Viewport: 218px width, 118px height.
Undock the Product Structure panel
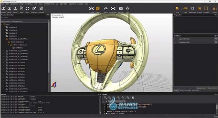(47, 15)
